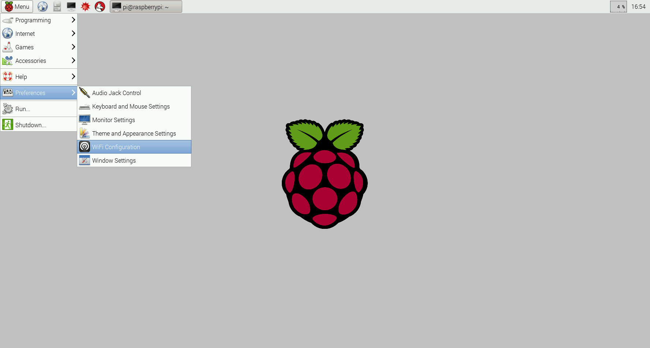Click the Help lifebuoy icon
The height and width of the screenshot is (348, 650).
[x=8, y=77]
